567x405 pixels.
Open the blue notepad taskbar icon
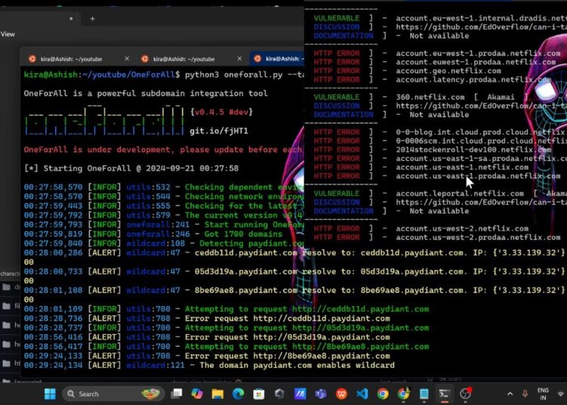pyautogui.click(x=424, y=394)
